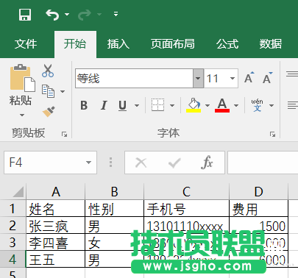Toggle italic formatting

click(104, 106)
